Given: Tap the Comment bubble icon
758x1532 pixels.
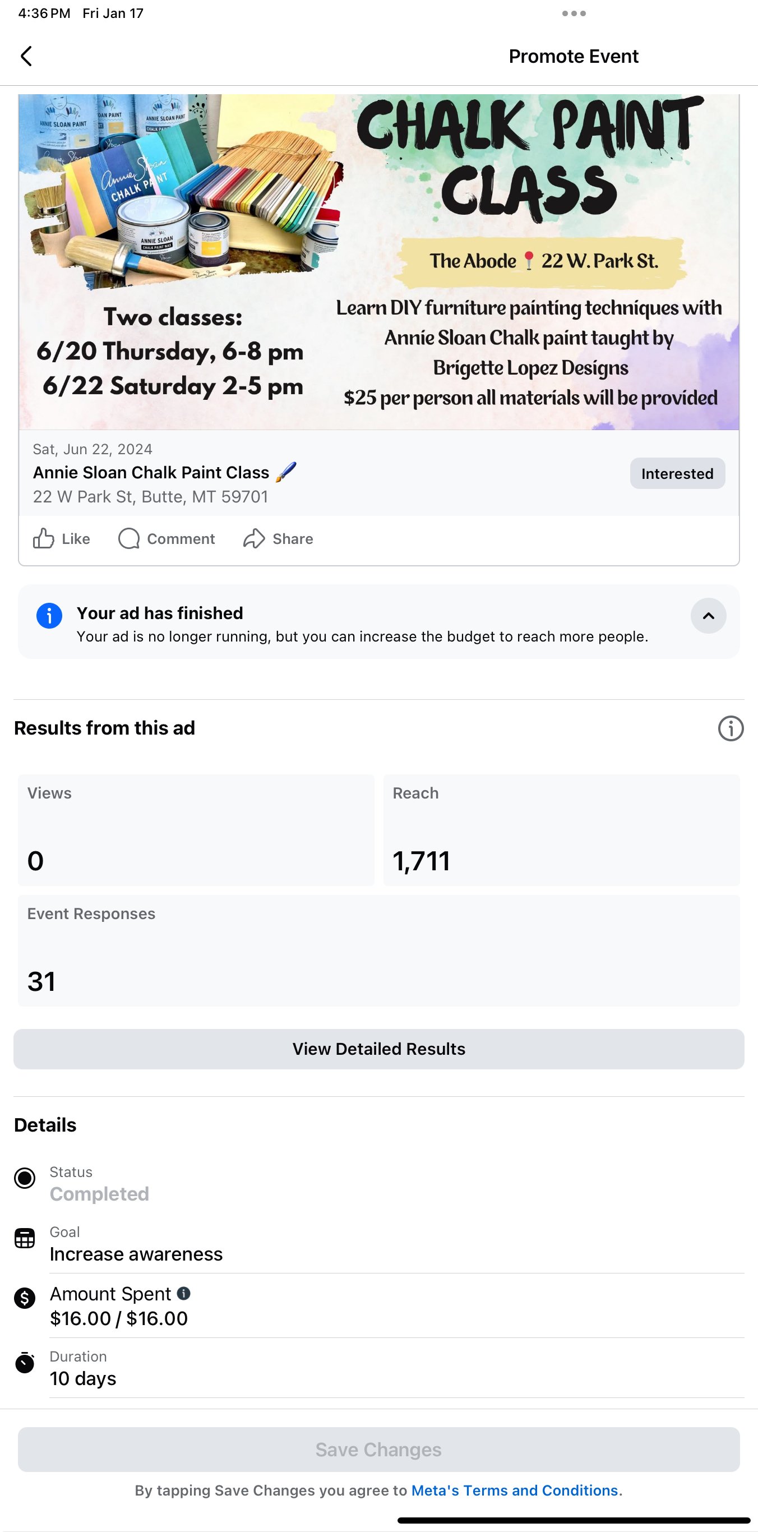Looking at the screenshot, I should (x=129, y=538).
